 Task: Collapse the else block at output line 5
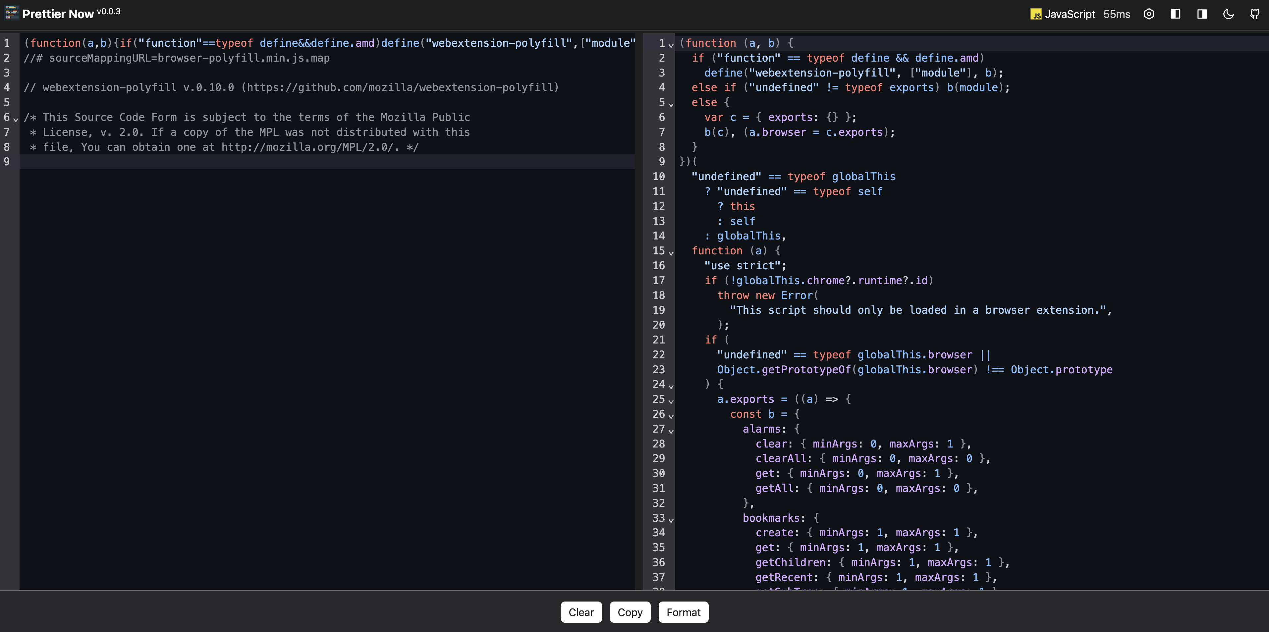pos(671,104)
